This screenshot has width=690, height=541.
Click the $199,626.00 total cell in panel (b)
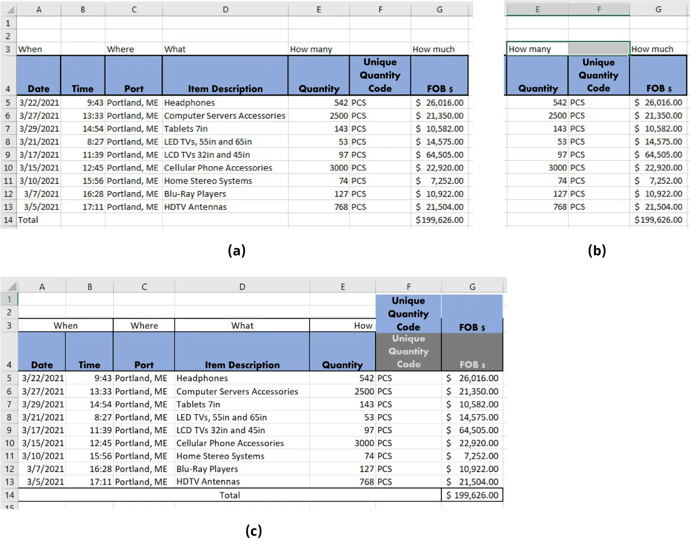pos(659,220)
